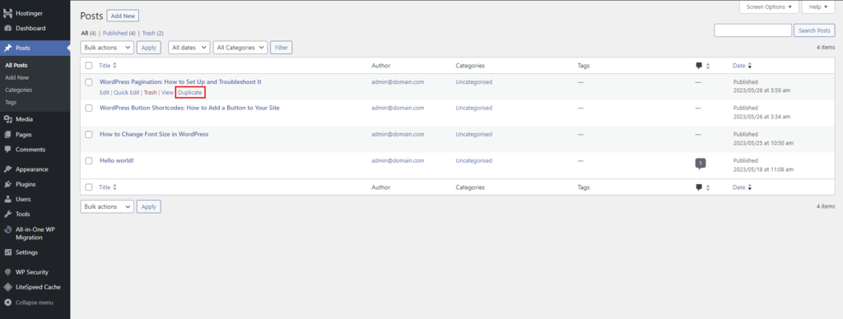Click the Plugins plug icon in sidebar
This screenshot has height=319, width=843.
[7, 184]
